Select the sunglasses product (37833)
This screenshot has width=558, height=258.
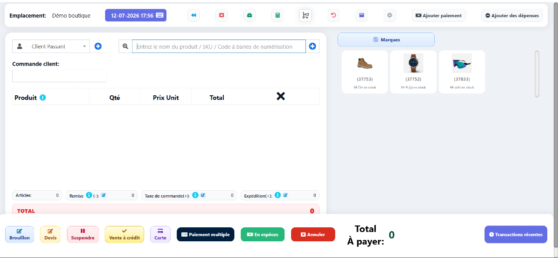[x=462, y=72]
